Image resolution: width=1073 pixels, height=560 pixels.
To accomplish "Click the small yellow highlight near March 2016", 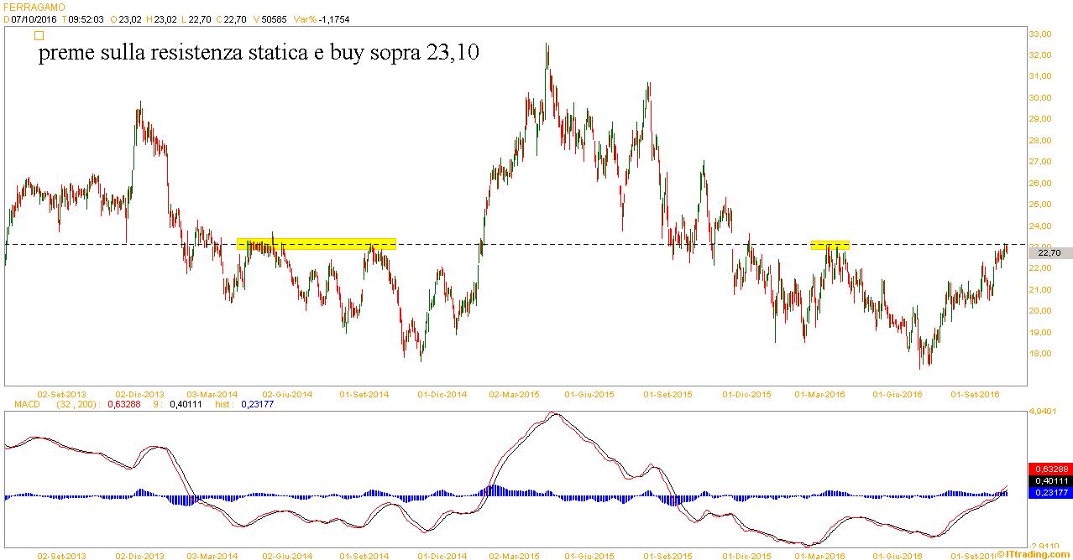I will click(830, 245).
